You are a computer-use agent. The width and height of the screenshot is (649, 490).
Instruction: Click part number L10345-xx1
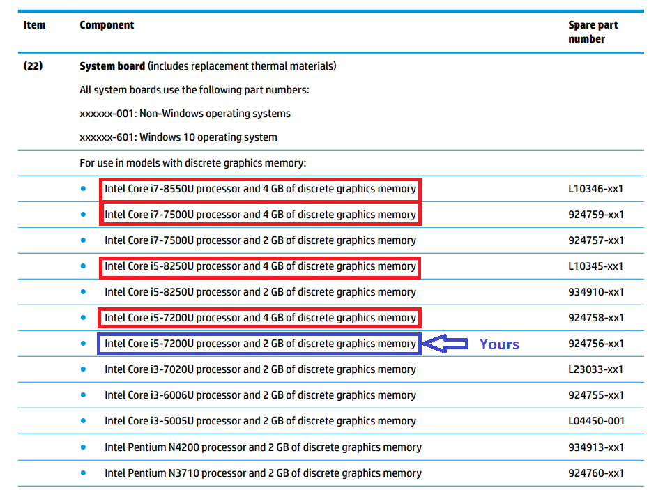click(x=595, y=266)
